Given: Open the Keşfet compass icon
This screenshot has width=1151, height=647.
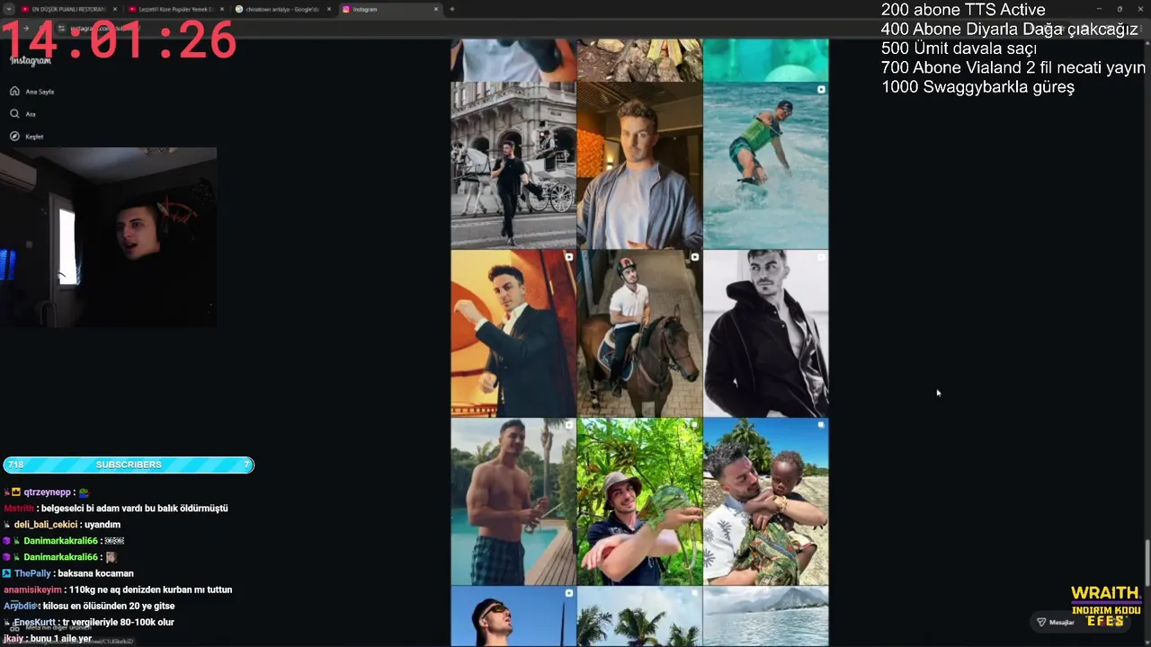Looking at the screenshot, I should pos(14,137).
